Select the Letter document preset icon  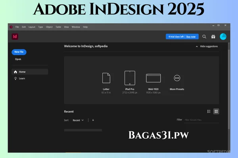pos(106,78)
